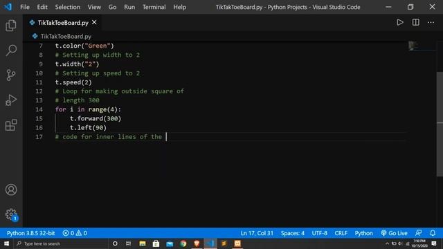Click the t.forward(300) code line

(96, 118)
